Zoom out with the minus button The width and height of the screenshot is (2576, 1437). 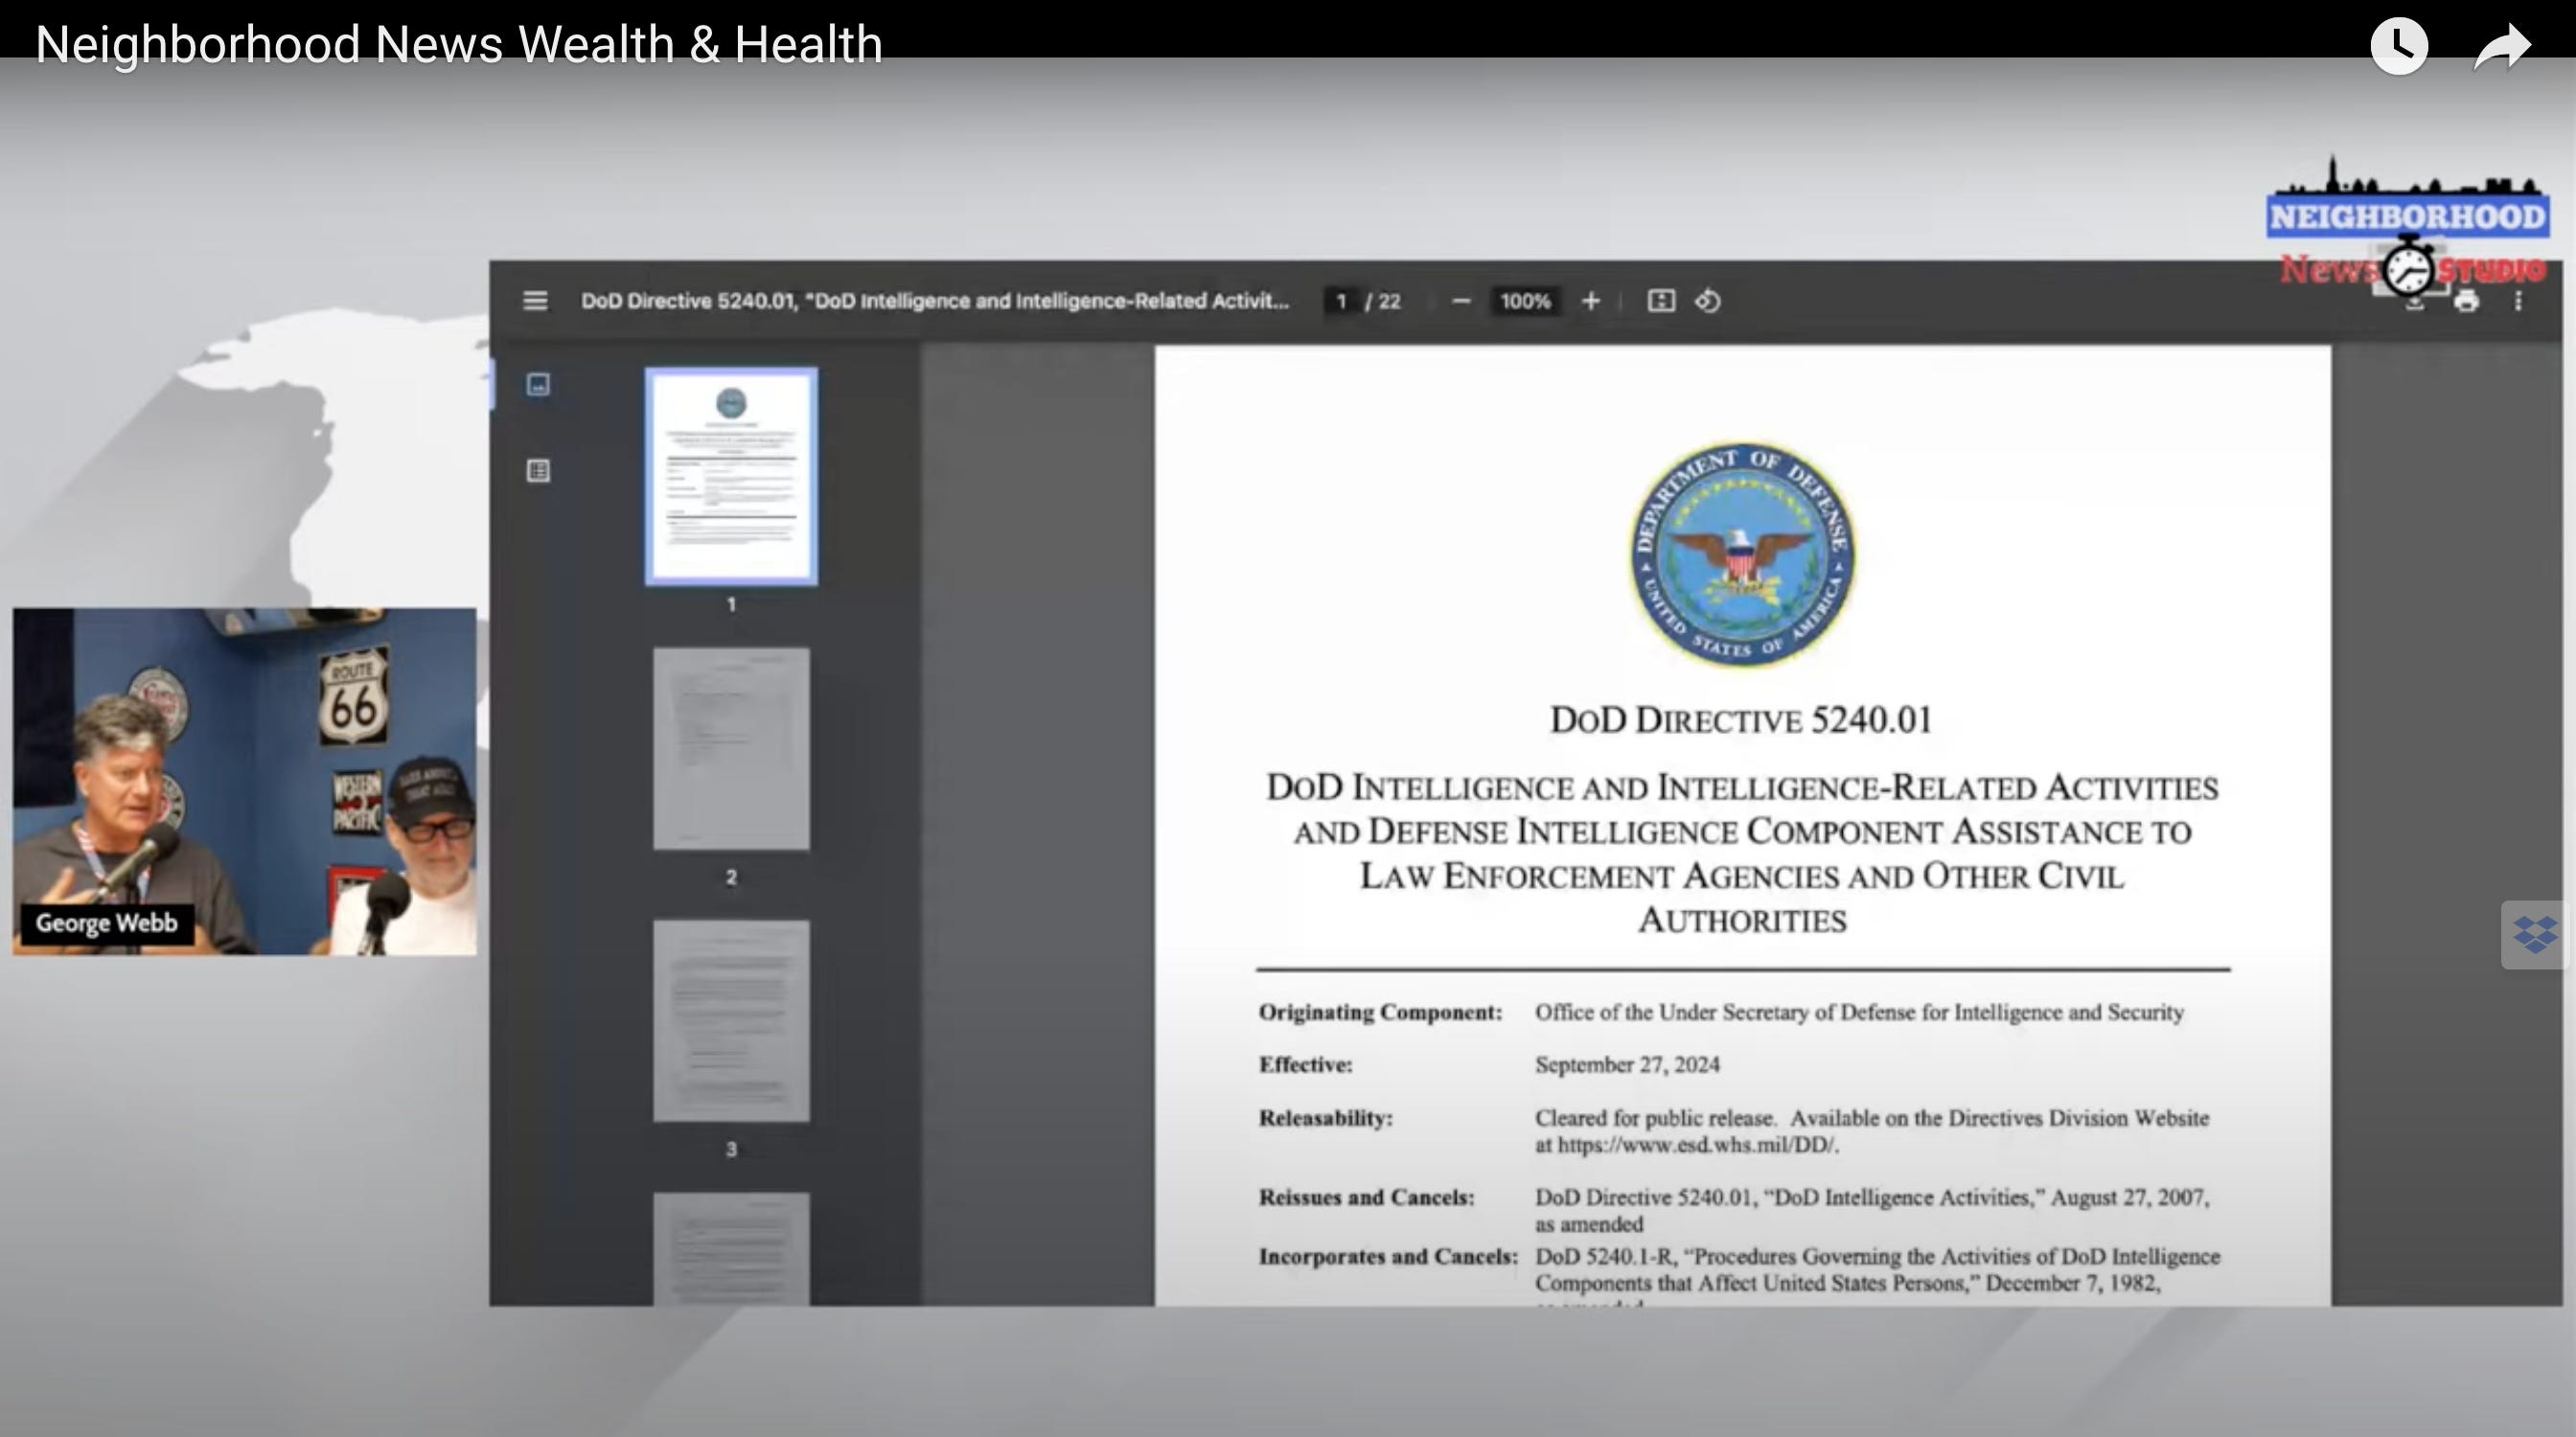click(x=1461, y=301)
